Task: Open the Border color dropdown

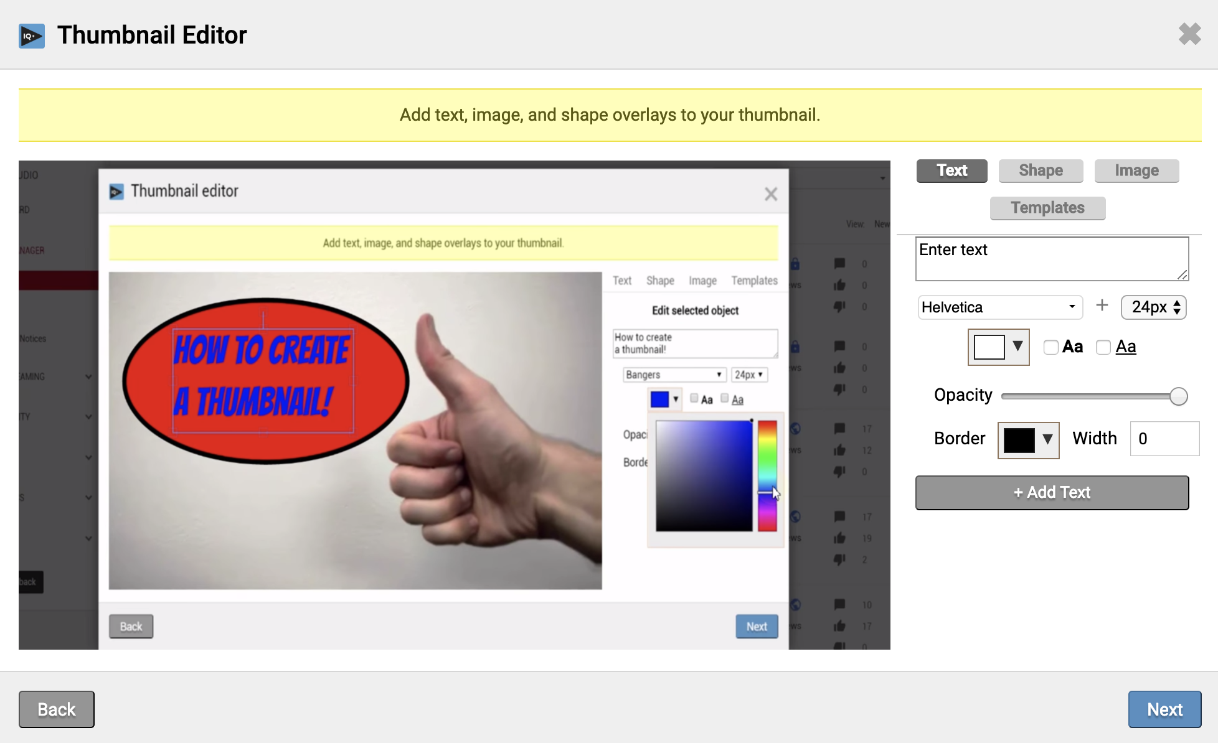Action: [1047, 440]
